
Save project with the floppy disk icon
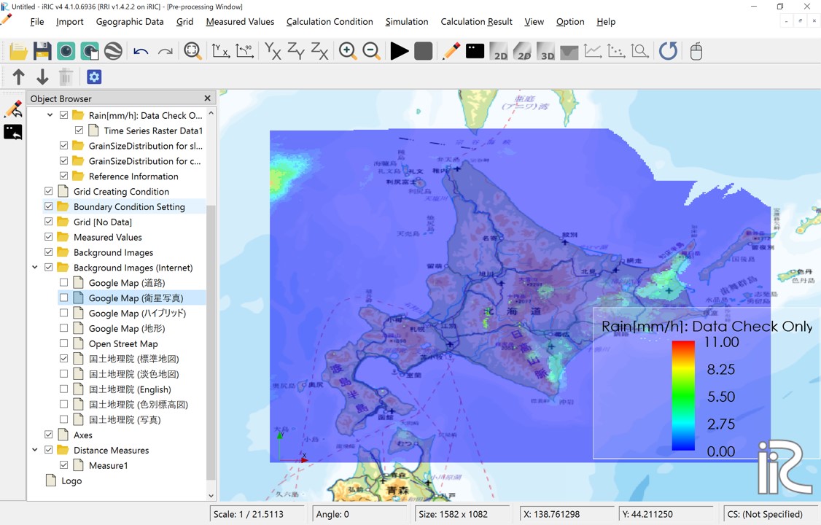point(42,51)
